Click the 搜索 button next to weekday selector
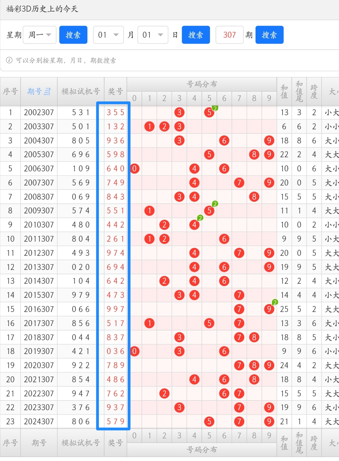 click(73, 35)
